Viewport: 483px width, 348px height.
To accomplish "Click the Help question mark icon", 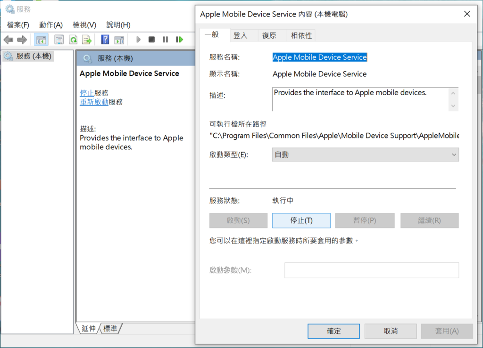I will pyautogui.click(x=105, y=40).
